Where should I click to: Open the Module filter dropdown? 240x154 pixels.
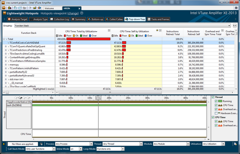[171, 144]
